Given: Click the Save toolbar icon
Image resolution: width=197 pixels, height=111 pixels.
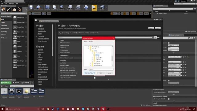Looking at the screenshot, I should tap(31, 8).
